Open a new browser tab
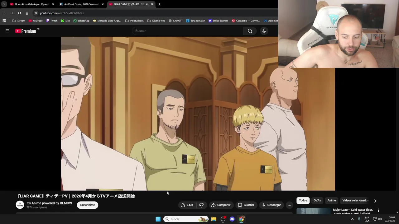Viewport: 399px width, 224px height. coord(160,4)
